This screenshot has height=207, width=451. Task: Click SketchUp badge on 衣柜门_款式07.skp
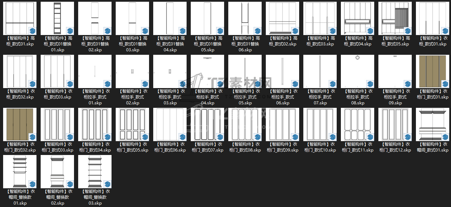point(220,137)
